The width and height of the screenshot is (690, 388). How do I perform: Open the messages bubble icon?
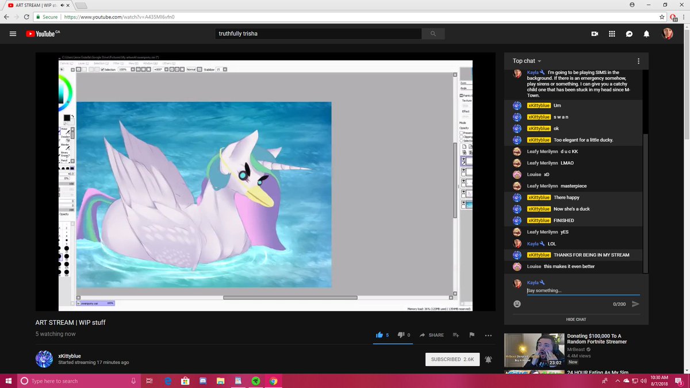tap(630, 34)
